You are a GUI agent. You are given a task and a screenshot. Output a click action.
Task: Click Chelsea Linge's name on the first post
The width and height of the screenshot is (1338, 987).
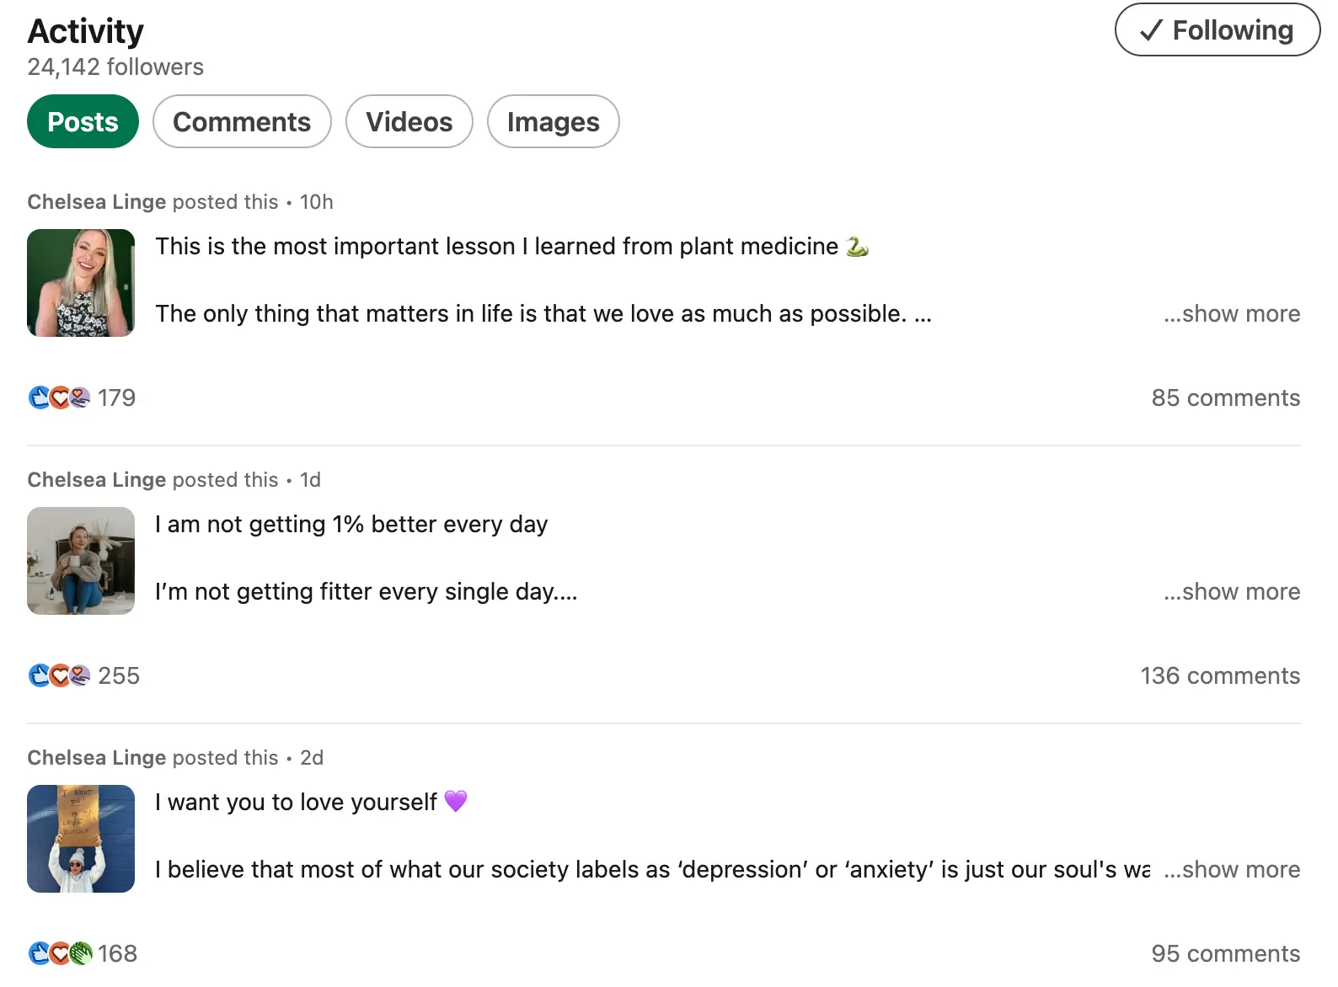click(95, 201)
